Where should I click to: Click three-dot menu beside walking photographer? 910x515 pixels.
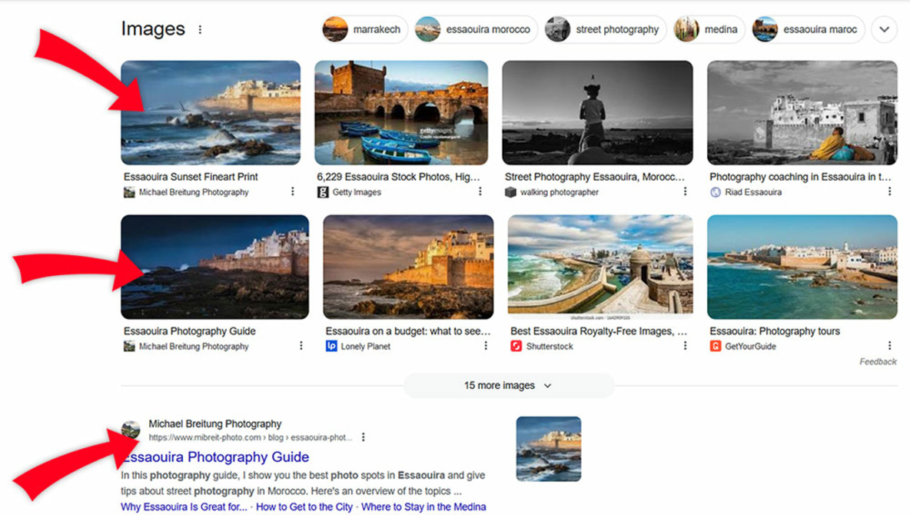click(685, 192)
